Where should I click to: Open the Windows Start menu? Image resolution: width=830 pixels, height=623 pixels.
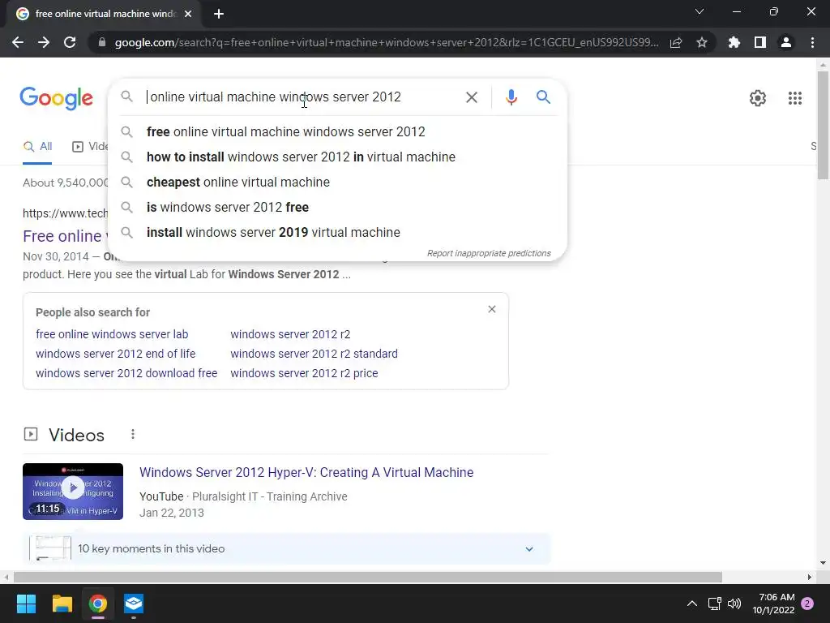point(26,604)
